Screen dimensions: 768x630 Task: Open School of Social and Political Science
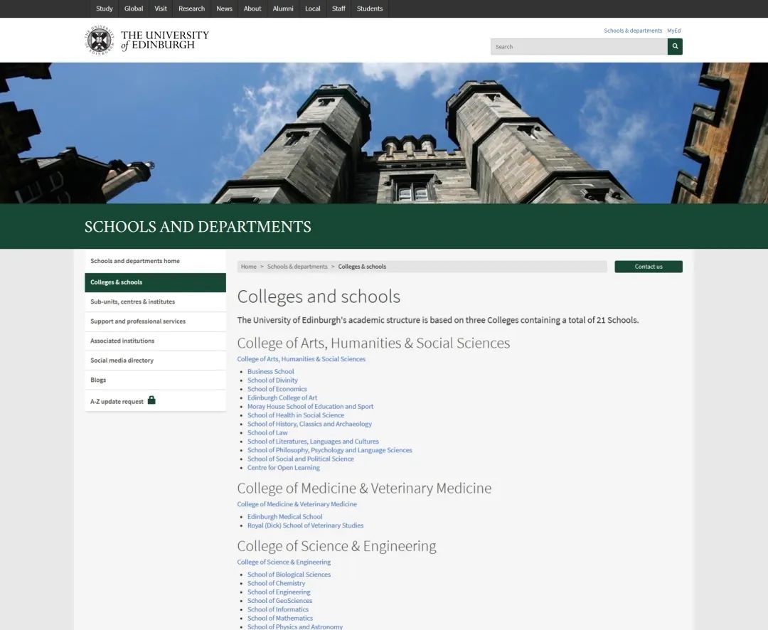click(301, 459)
